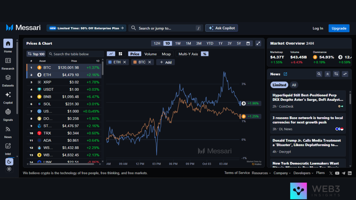356x200 pixels.
Task: Open News panel in new window
Action: [x=285, y=74]
